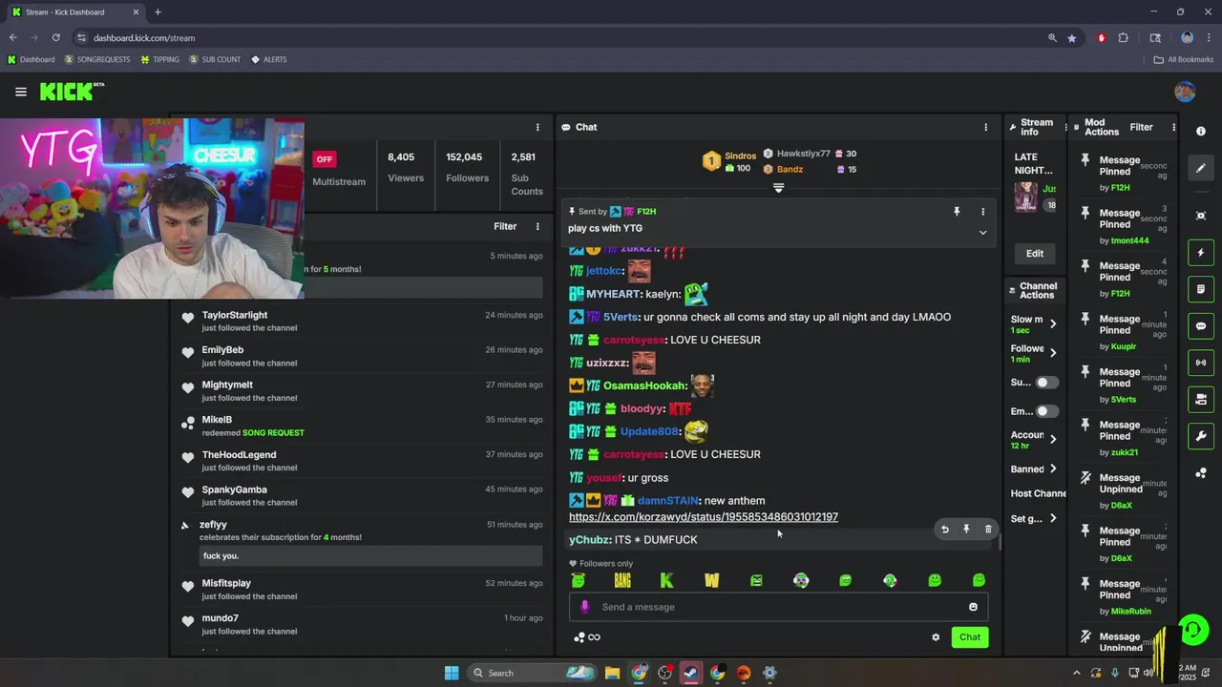Expand the Set g... channel action

pos(1035,519)
